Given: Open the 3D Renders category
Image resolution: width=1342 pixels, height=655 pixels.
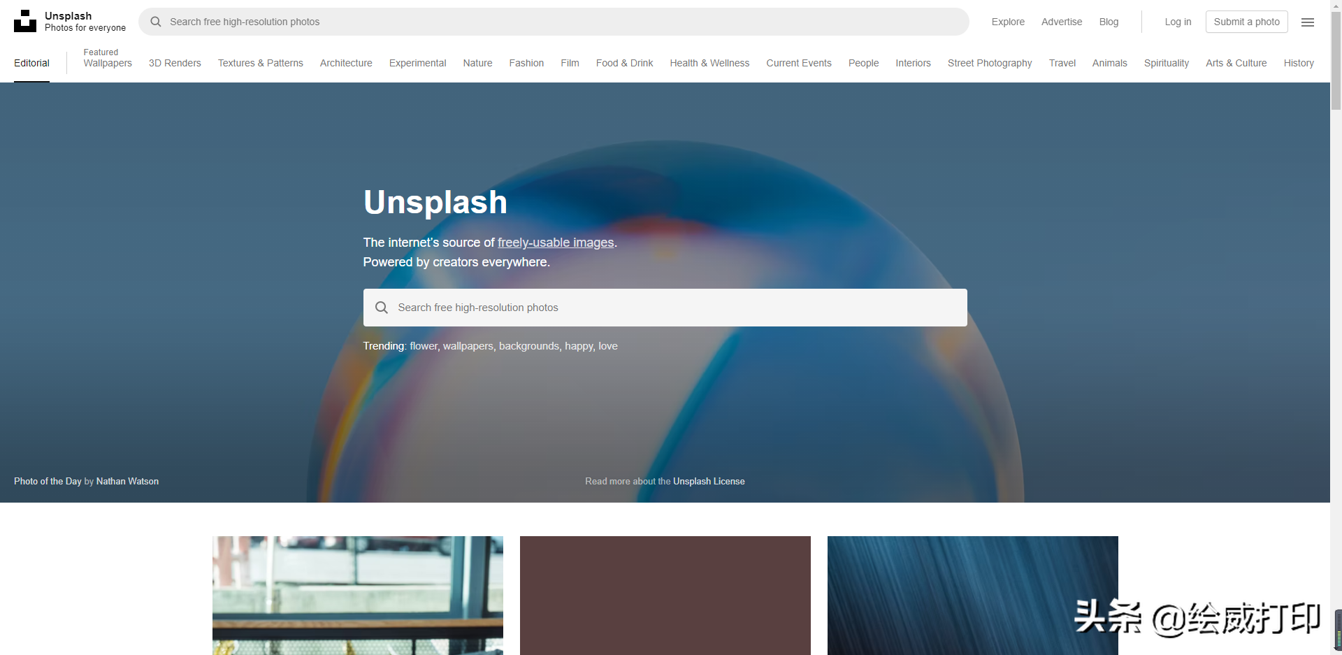Looking at the screenshot, I should [175, 63].
